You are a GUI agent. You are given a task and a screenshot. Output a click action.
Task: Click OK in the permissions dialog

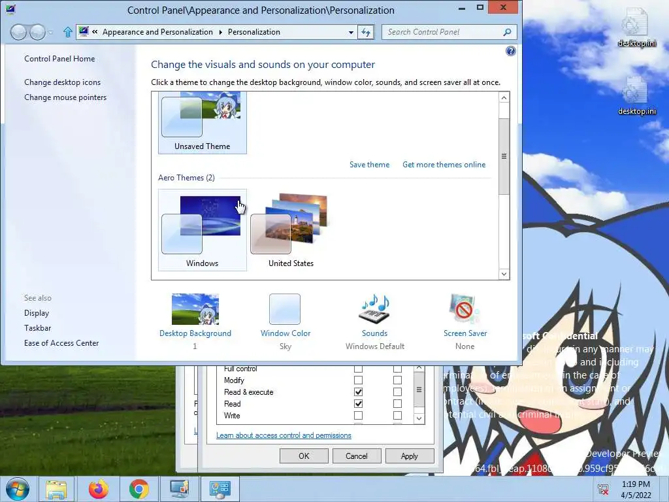tap(304, 456)
